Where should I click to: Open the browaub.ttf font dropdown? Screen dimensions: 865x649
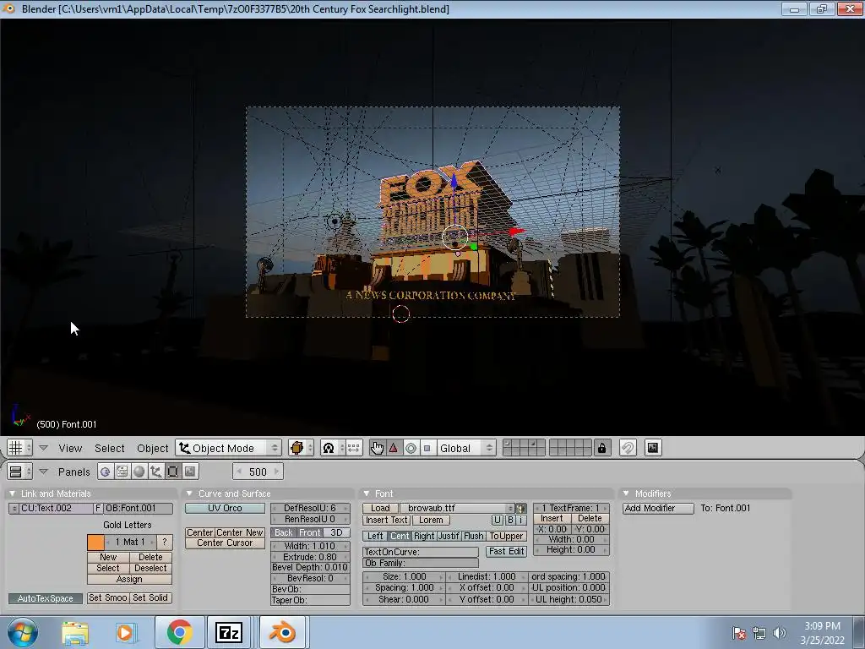click(457, 508)
